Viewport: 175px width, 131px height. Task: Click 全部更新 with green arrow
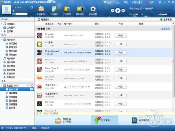[x=166, y=20]
